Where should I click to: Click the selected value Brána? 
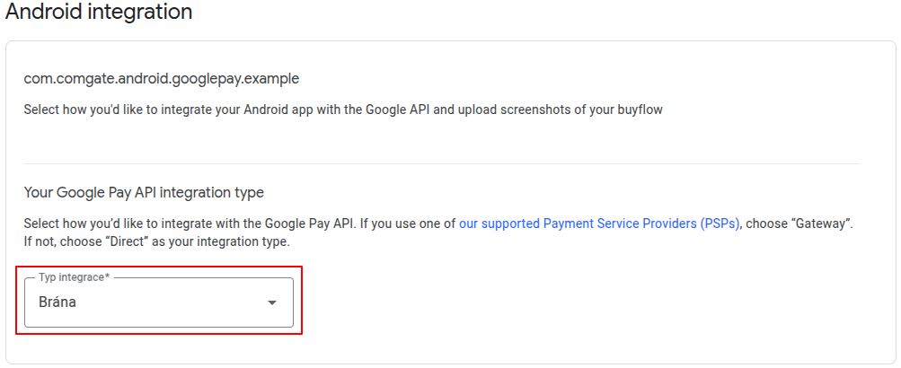(x=57, y=302)
